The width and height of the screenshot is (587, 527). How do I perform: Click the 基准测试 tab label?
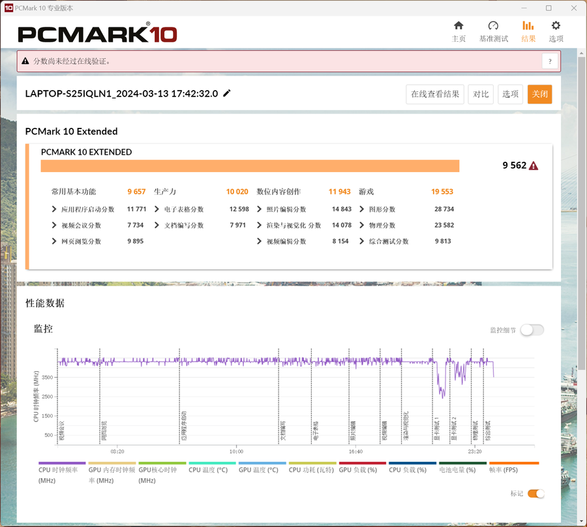[494, 38]
